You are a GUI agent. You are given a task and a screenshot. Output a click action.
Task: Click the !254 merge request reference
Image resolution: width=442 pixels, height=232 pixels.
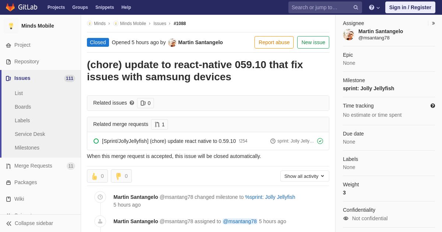tap(243, 141)
